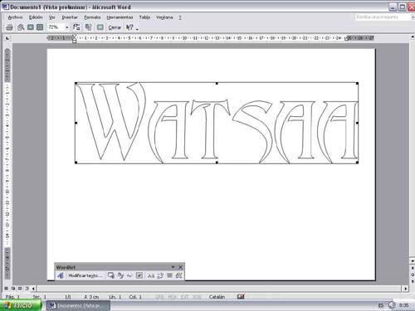Click the right margin marker on ruler
This screenshot has width=415, height=311.
pyautogui.click(x=346, y=39)
